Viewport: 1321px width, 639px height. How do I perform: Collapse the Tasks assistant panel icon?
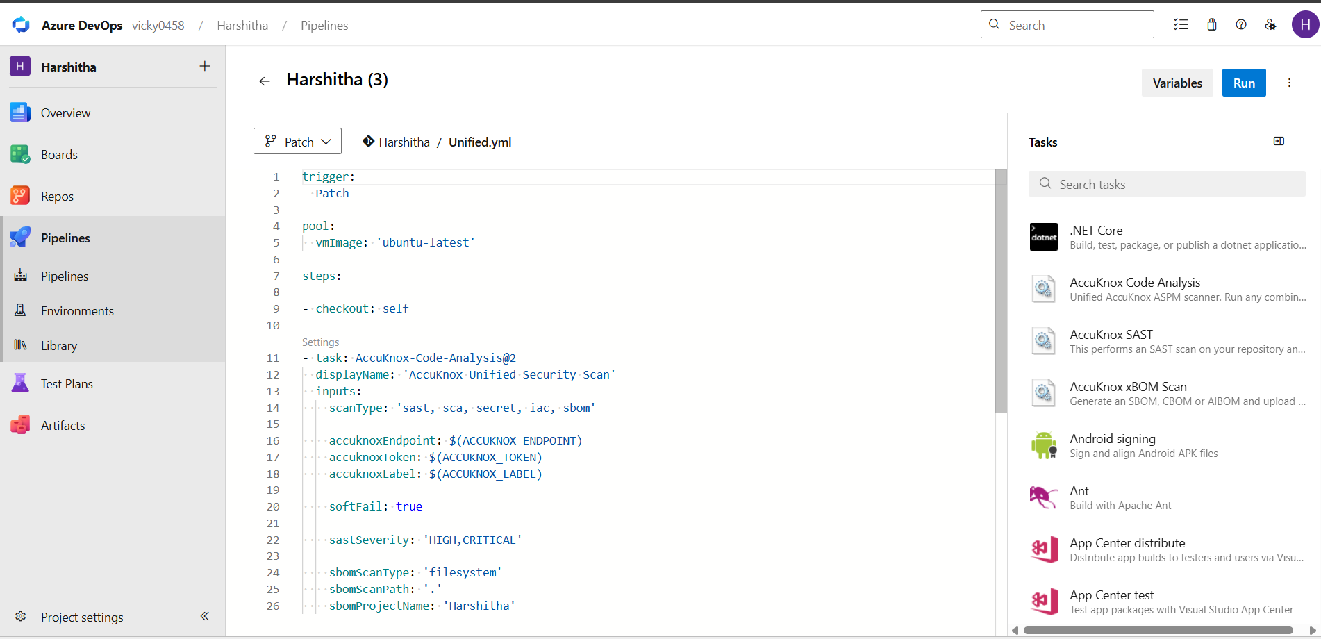click(x=1279, y=142)
